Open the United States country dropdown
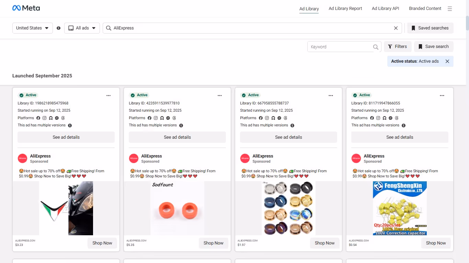The image size is (469, 263). [33, 28]
